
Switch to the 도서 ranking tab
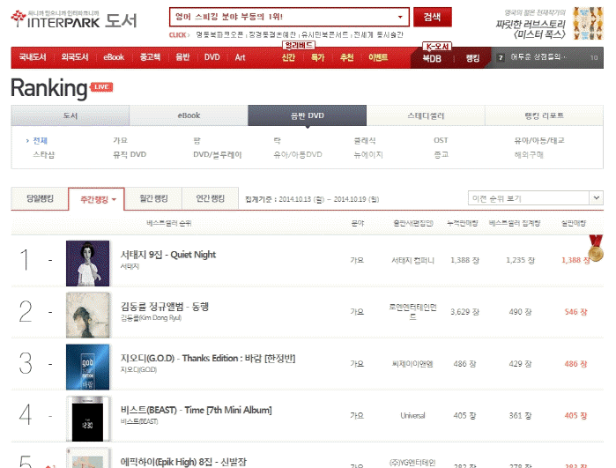[71, 115]
